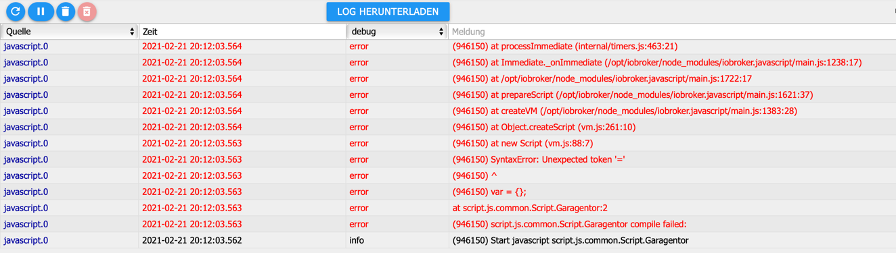
Task: Open the debug log level dropdown
Action: tap(397, 32)
